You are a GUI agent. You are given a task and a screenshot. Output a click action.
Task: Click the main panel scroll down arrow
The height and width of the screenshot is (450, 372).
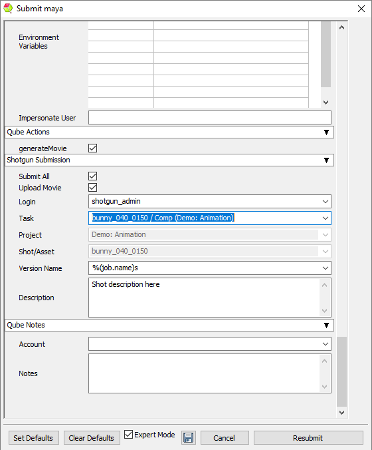tap(341, 413)
